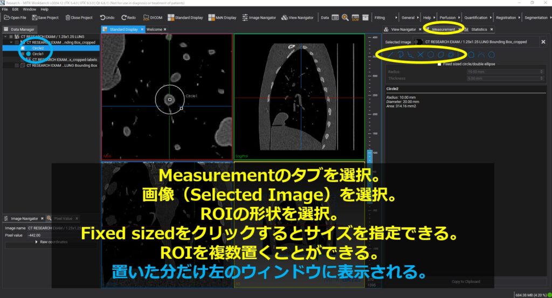Switch to the Statistics tab
This screenshot has height=298, width=552.
(x=479, y=29)
